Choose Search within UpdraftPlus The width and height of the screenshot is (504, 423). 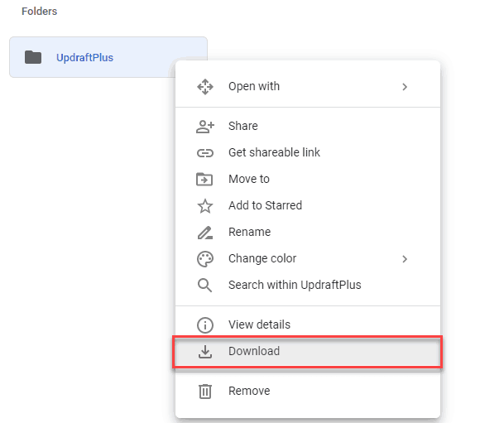click(x=308, y=285)
